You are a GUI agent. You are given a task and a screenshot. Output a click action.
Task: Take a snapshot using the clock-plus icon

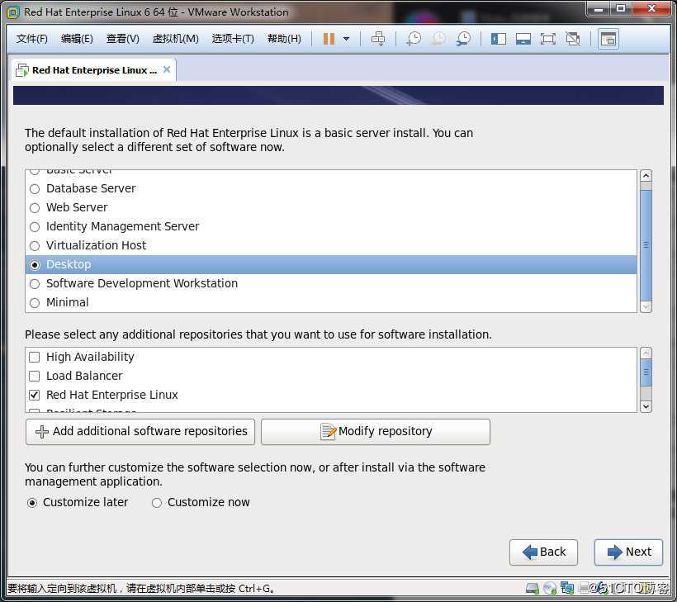pos(414,39)
